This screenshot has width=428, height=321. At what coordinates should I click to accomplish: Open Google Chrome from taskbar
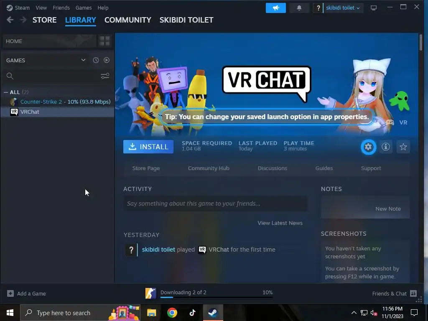[172, 313]
